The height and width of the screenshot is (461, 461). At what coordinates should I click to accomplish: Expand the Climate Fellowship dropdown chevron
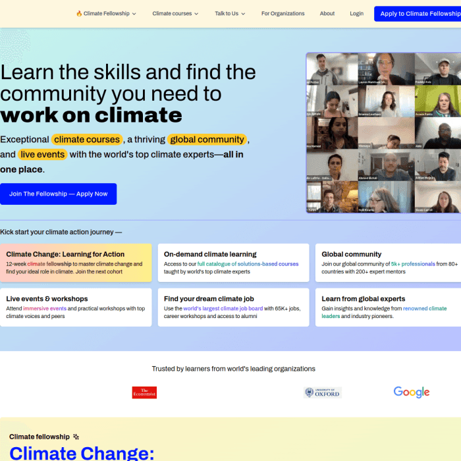pos(134,14)
